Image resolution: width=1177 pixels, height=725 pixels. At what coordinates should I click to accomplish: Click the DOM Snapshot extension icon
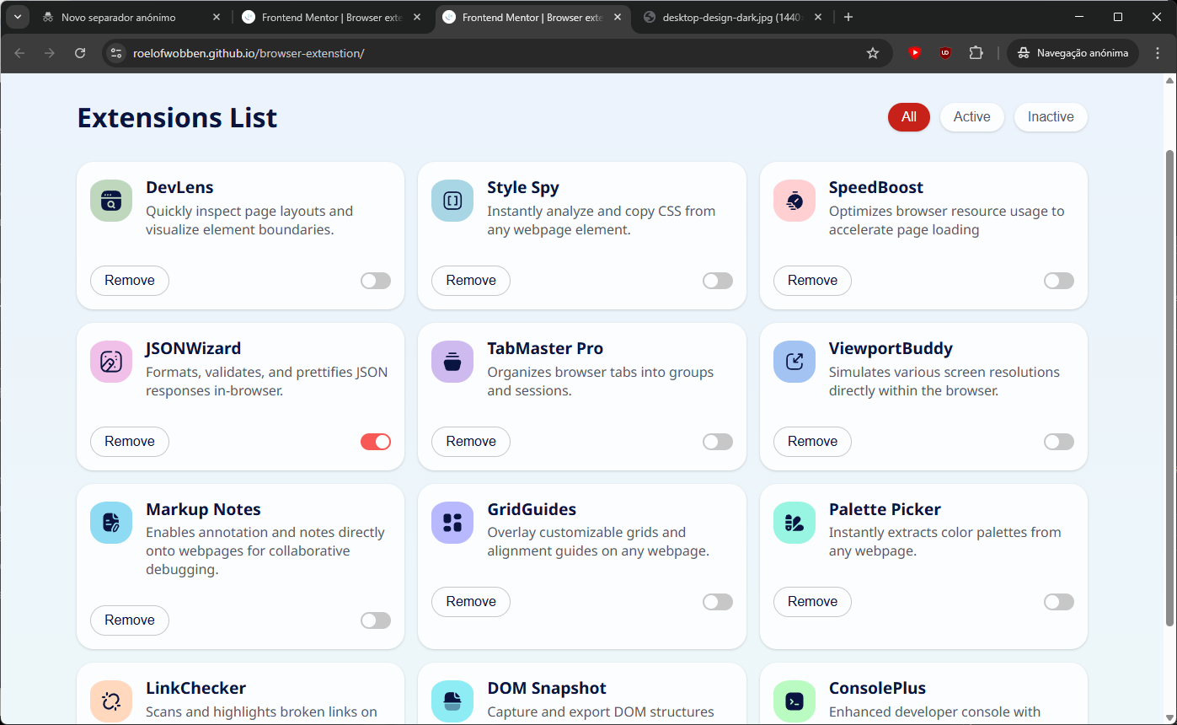pyautogui.click(x=452, y=701)
